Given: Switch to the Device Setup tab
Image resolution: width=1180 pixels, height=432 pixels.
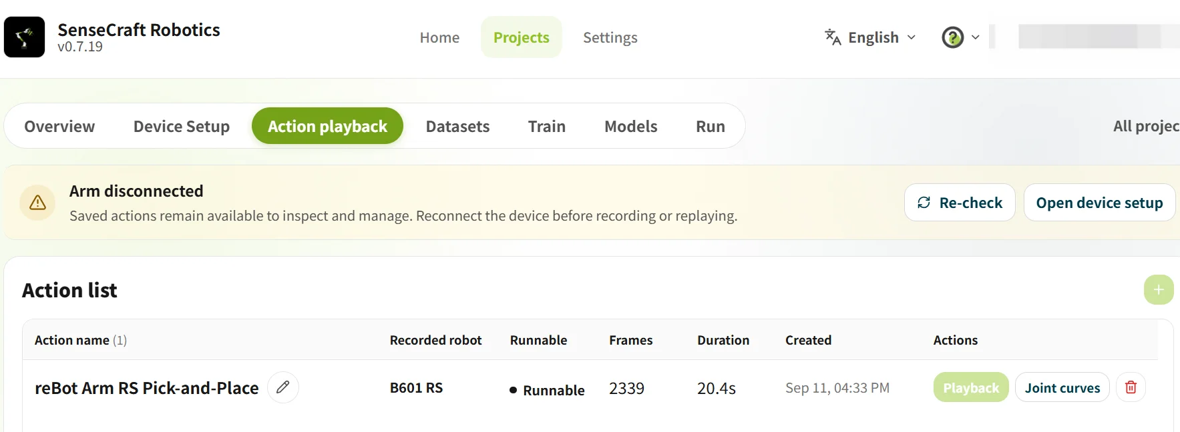Looking at the screenshot, I should pyautogui.click(x=182, y=126).
